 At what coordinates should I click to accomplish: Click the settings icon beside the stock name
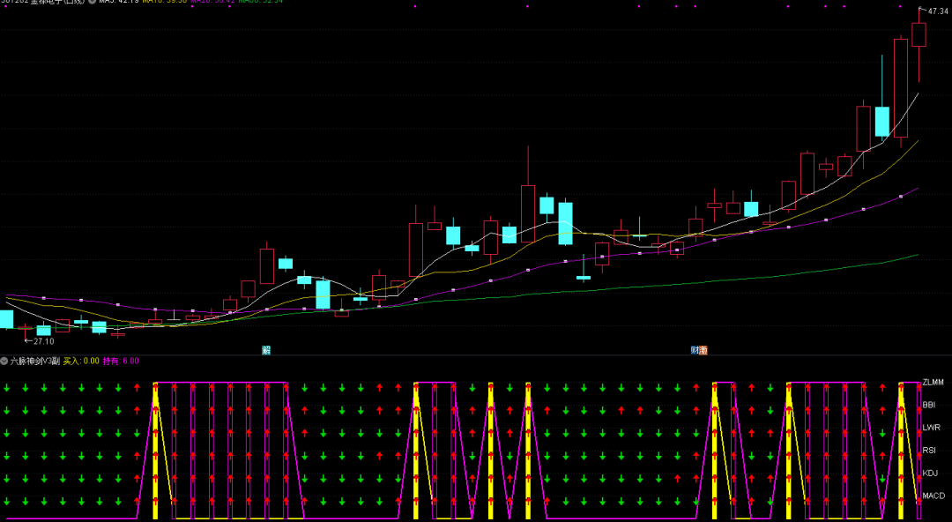coord(93,2)
